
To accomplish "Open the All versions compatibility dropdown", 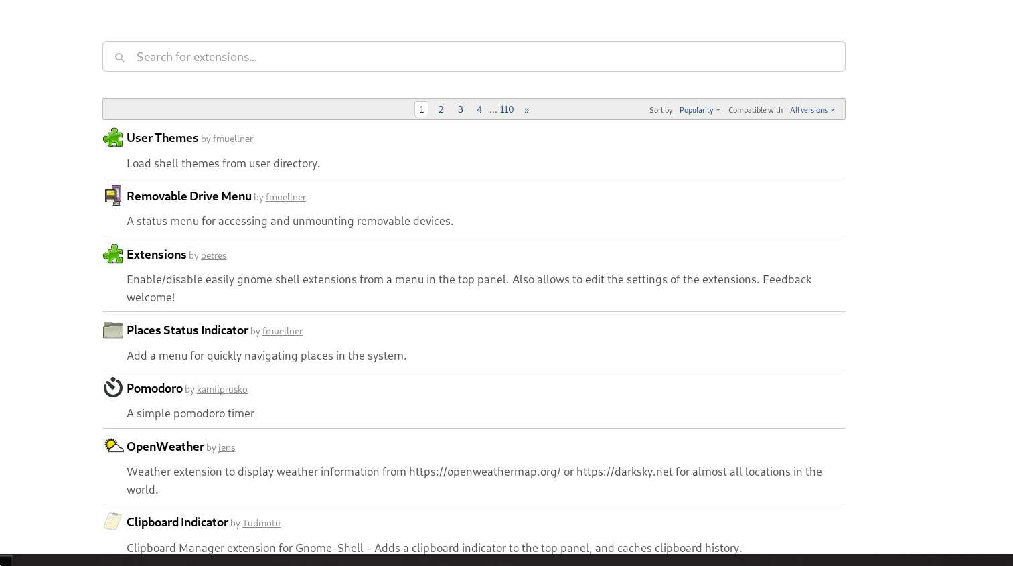I will coord(812,110).
